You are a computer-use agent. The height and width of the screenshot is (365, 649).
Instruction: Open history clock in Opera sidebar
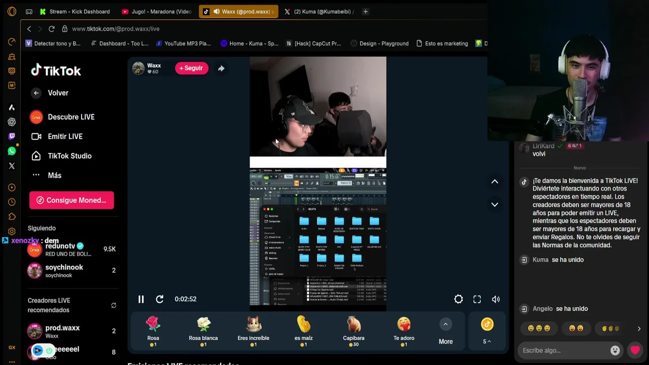pos(12,202)
